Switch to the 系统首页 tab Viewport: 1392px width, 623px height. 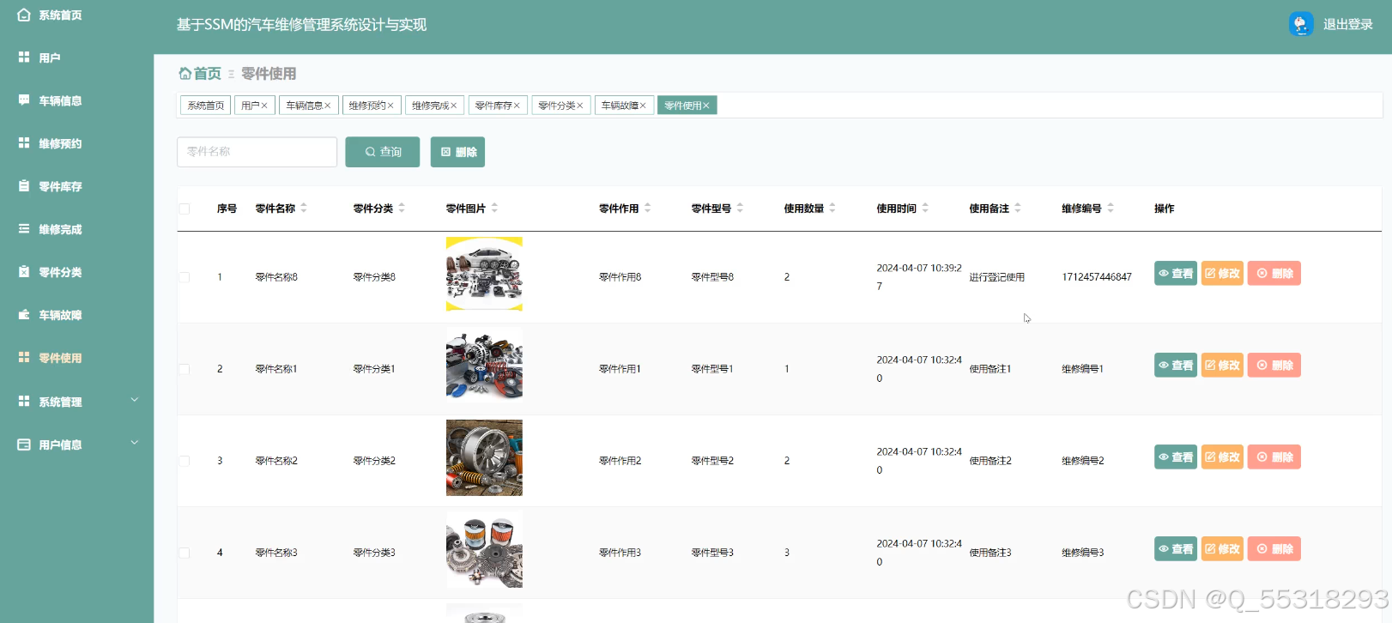[x=206, y=106]
